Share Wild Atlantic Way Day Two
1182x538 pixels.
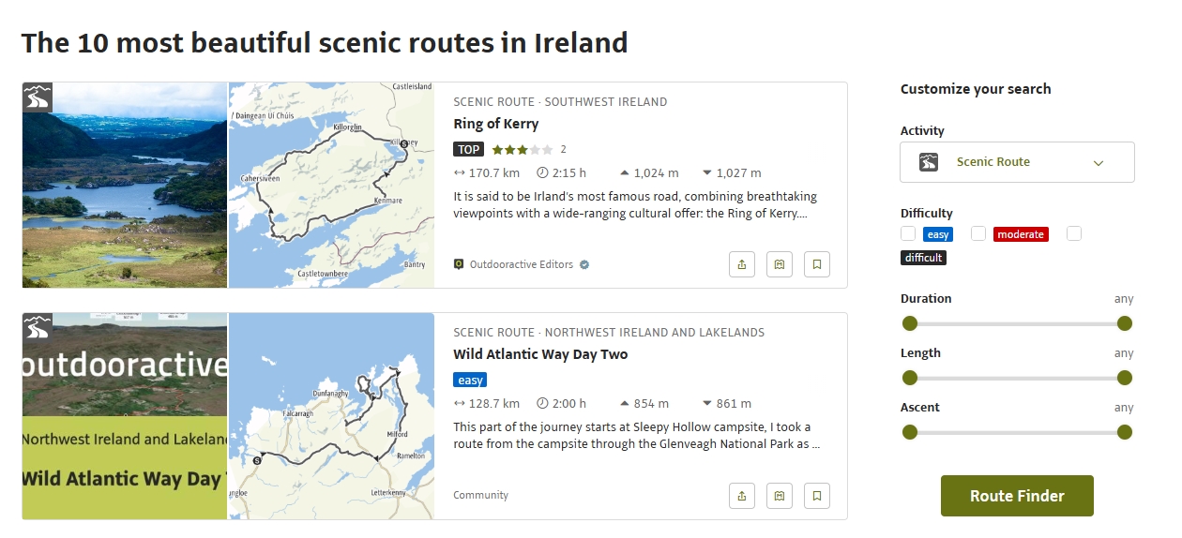coord(742,495)
